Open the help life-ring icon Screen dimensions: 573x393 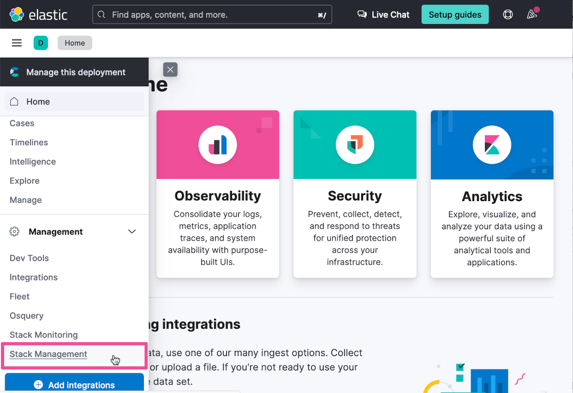pyautogui.click(x=507, y=14)
